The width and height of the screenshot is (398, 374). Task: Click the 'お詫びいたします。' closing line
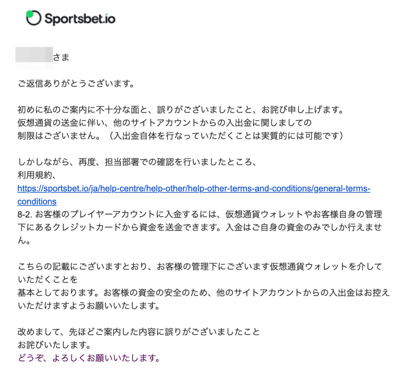click(x=54, y=345)
